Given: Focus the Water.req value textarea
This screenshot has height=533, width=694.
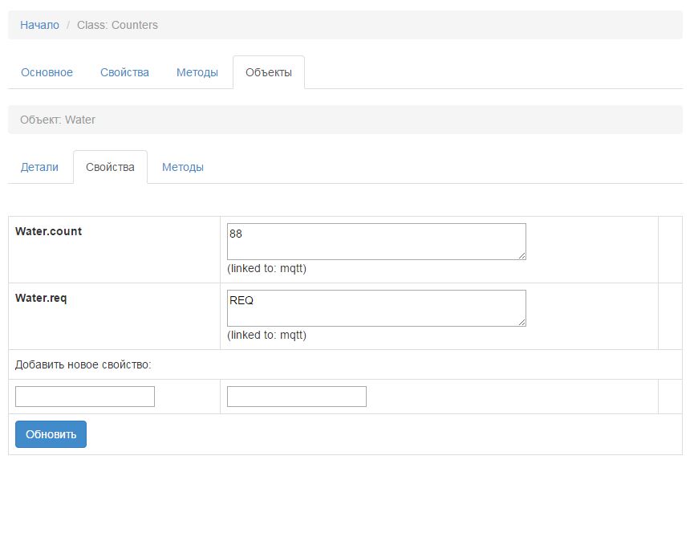Looking at the screenshot, I should 375,307.
